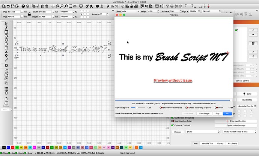Open the Normal text style dropdown
The height and width of the screenshot is (156, 259).
pos(212,11)
